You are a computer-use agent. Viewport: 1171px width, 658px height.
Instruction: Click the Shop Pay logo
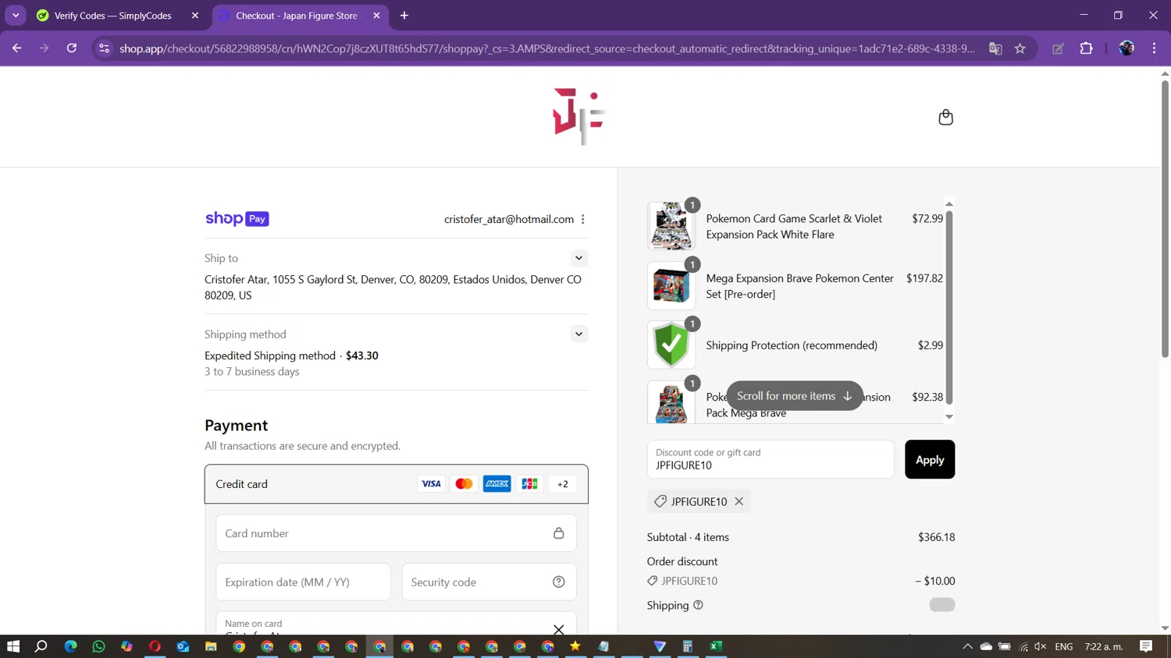(237, 219)
